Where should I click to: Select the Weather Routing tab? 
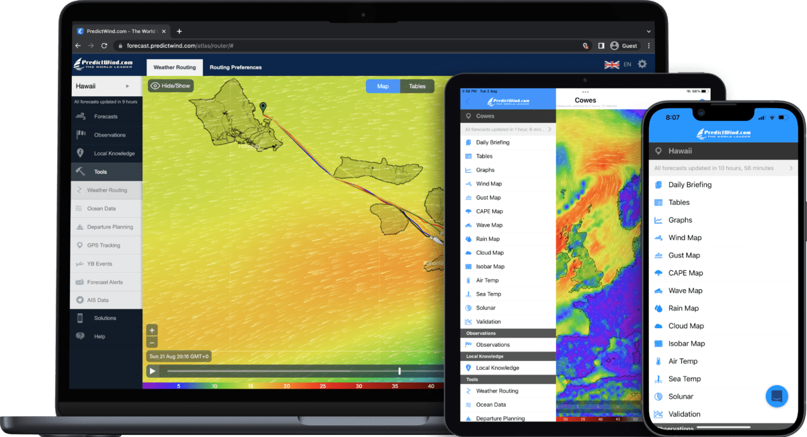coord(174,67)
